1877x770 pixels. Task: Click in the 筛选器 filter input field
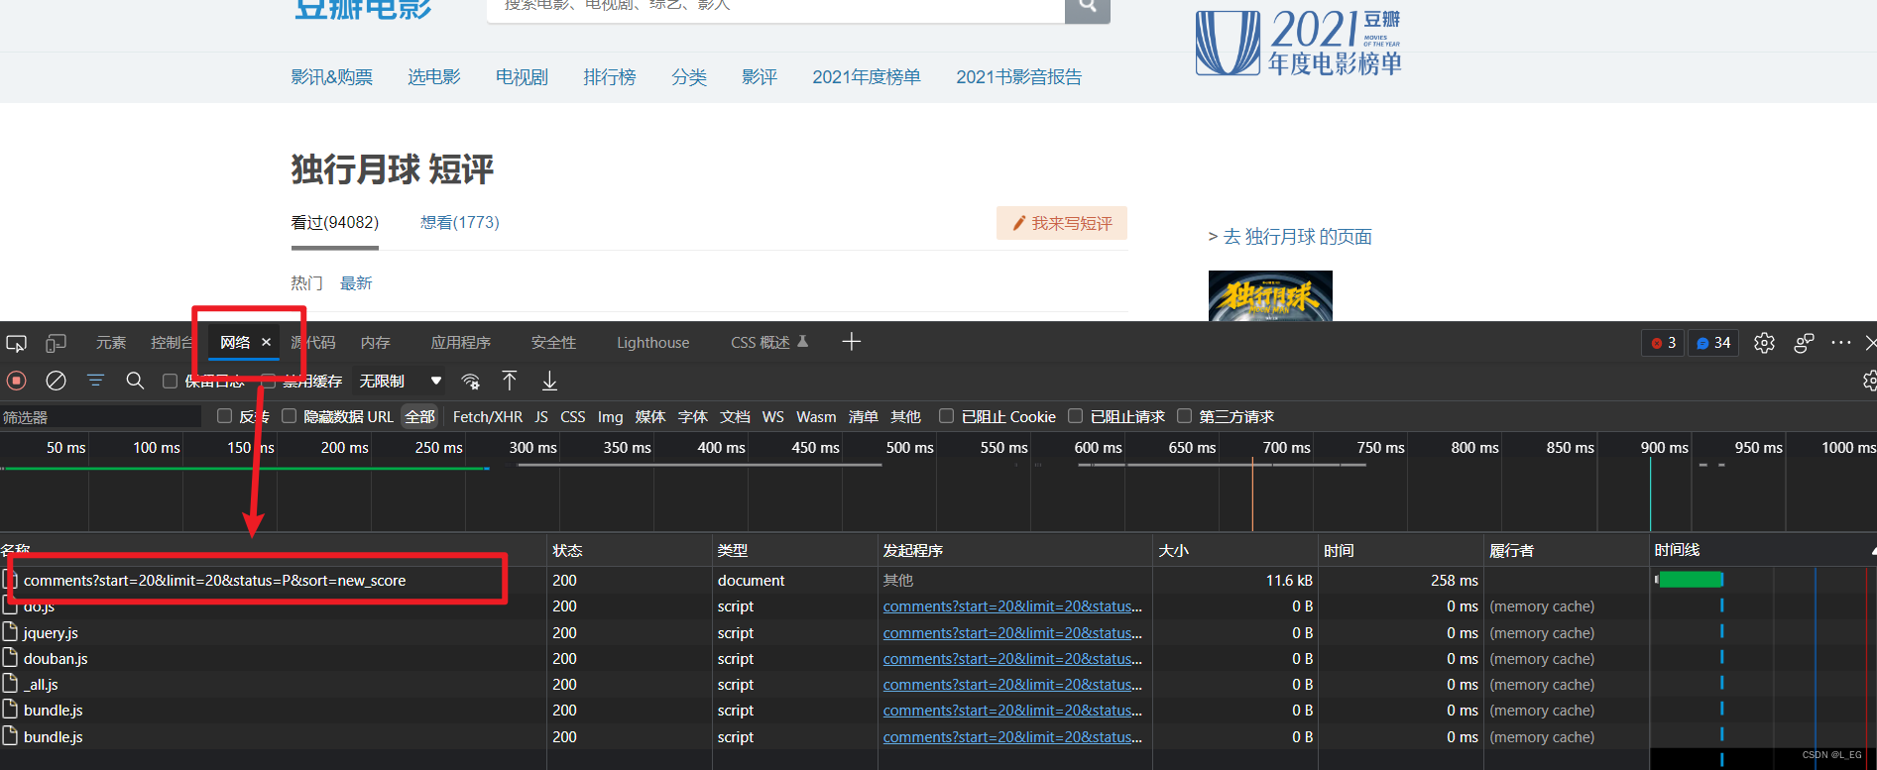100,417
